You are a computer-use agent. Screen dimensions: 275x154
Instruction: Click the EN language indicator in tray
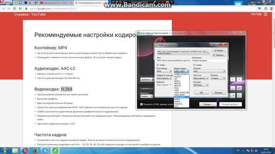[x=238, y=150]
